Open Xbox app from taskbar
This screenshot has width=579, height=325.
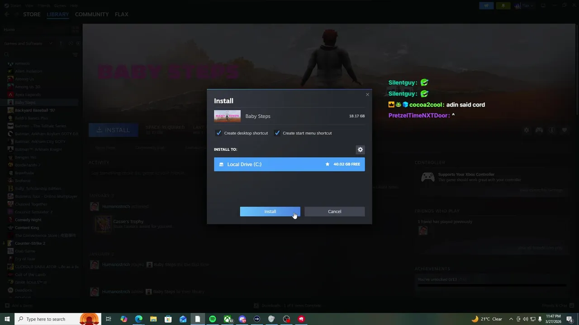(x=228, y=319)
